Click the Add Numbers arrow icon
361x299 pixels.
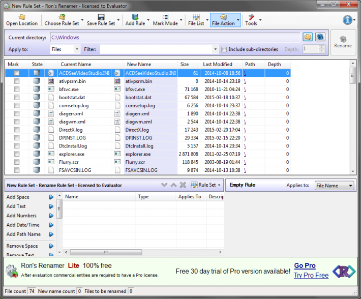point(51,216)
